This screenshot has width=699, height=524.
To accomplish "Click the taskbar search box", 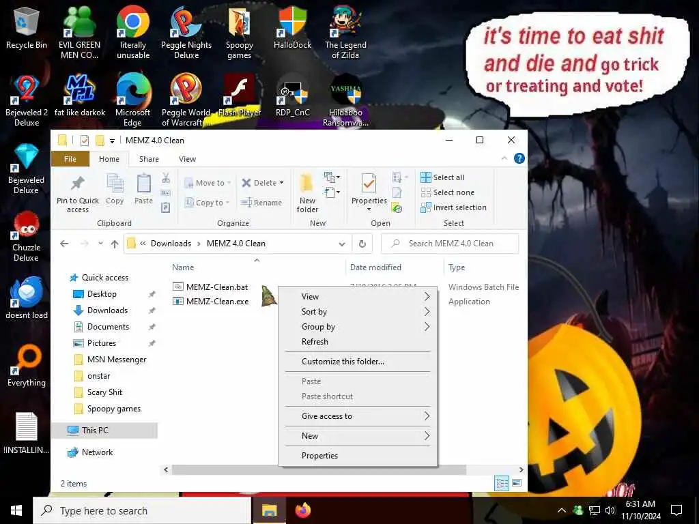I will 142,510.
